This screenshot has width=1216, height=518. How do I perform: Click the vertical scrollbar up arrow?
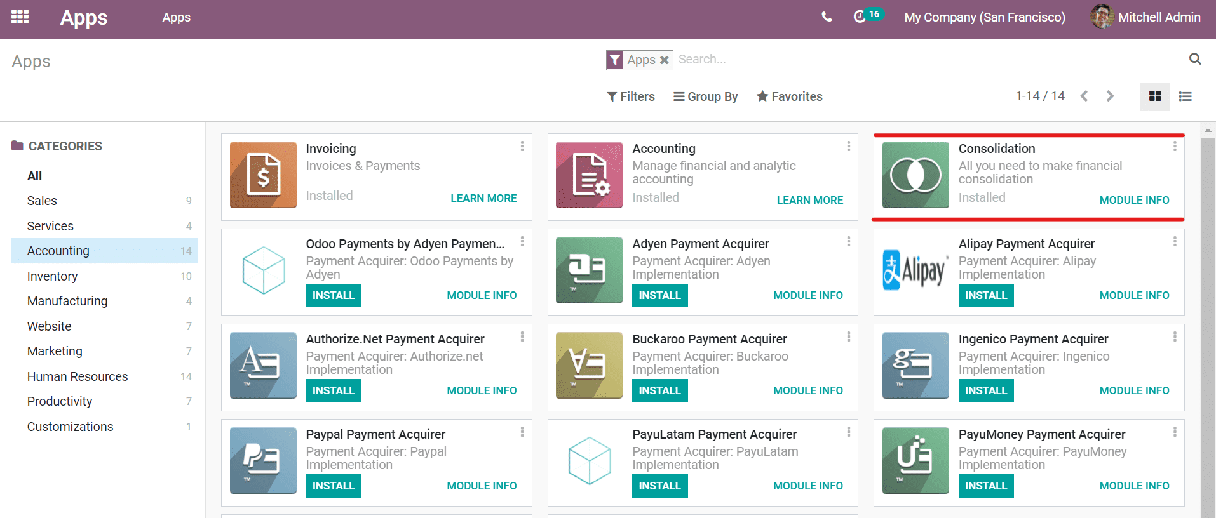pos(1208,129)
